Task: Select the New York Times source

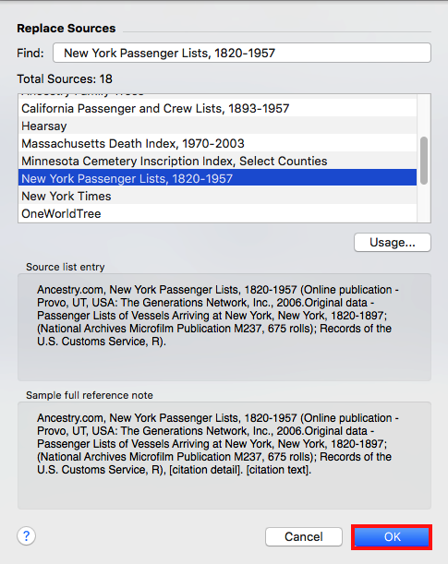Action: 217,196
